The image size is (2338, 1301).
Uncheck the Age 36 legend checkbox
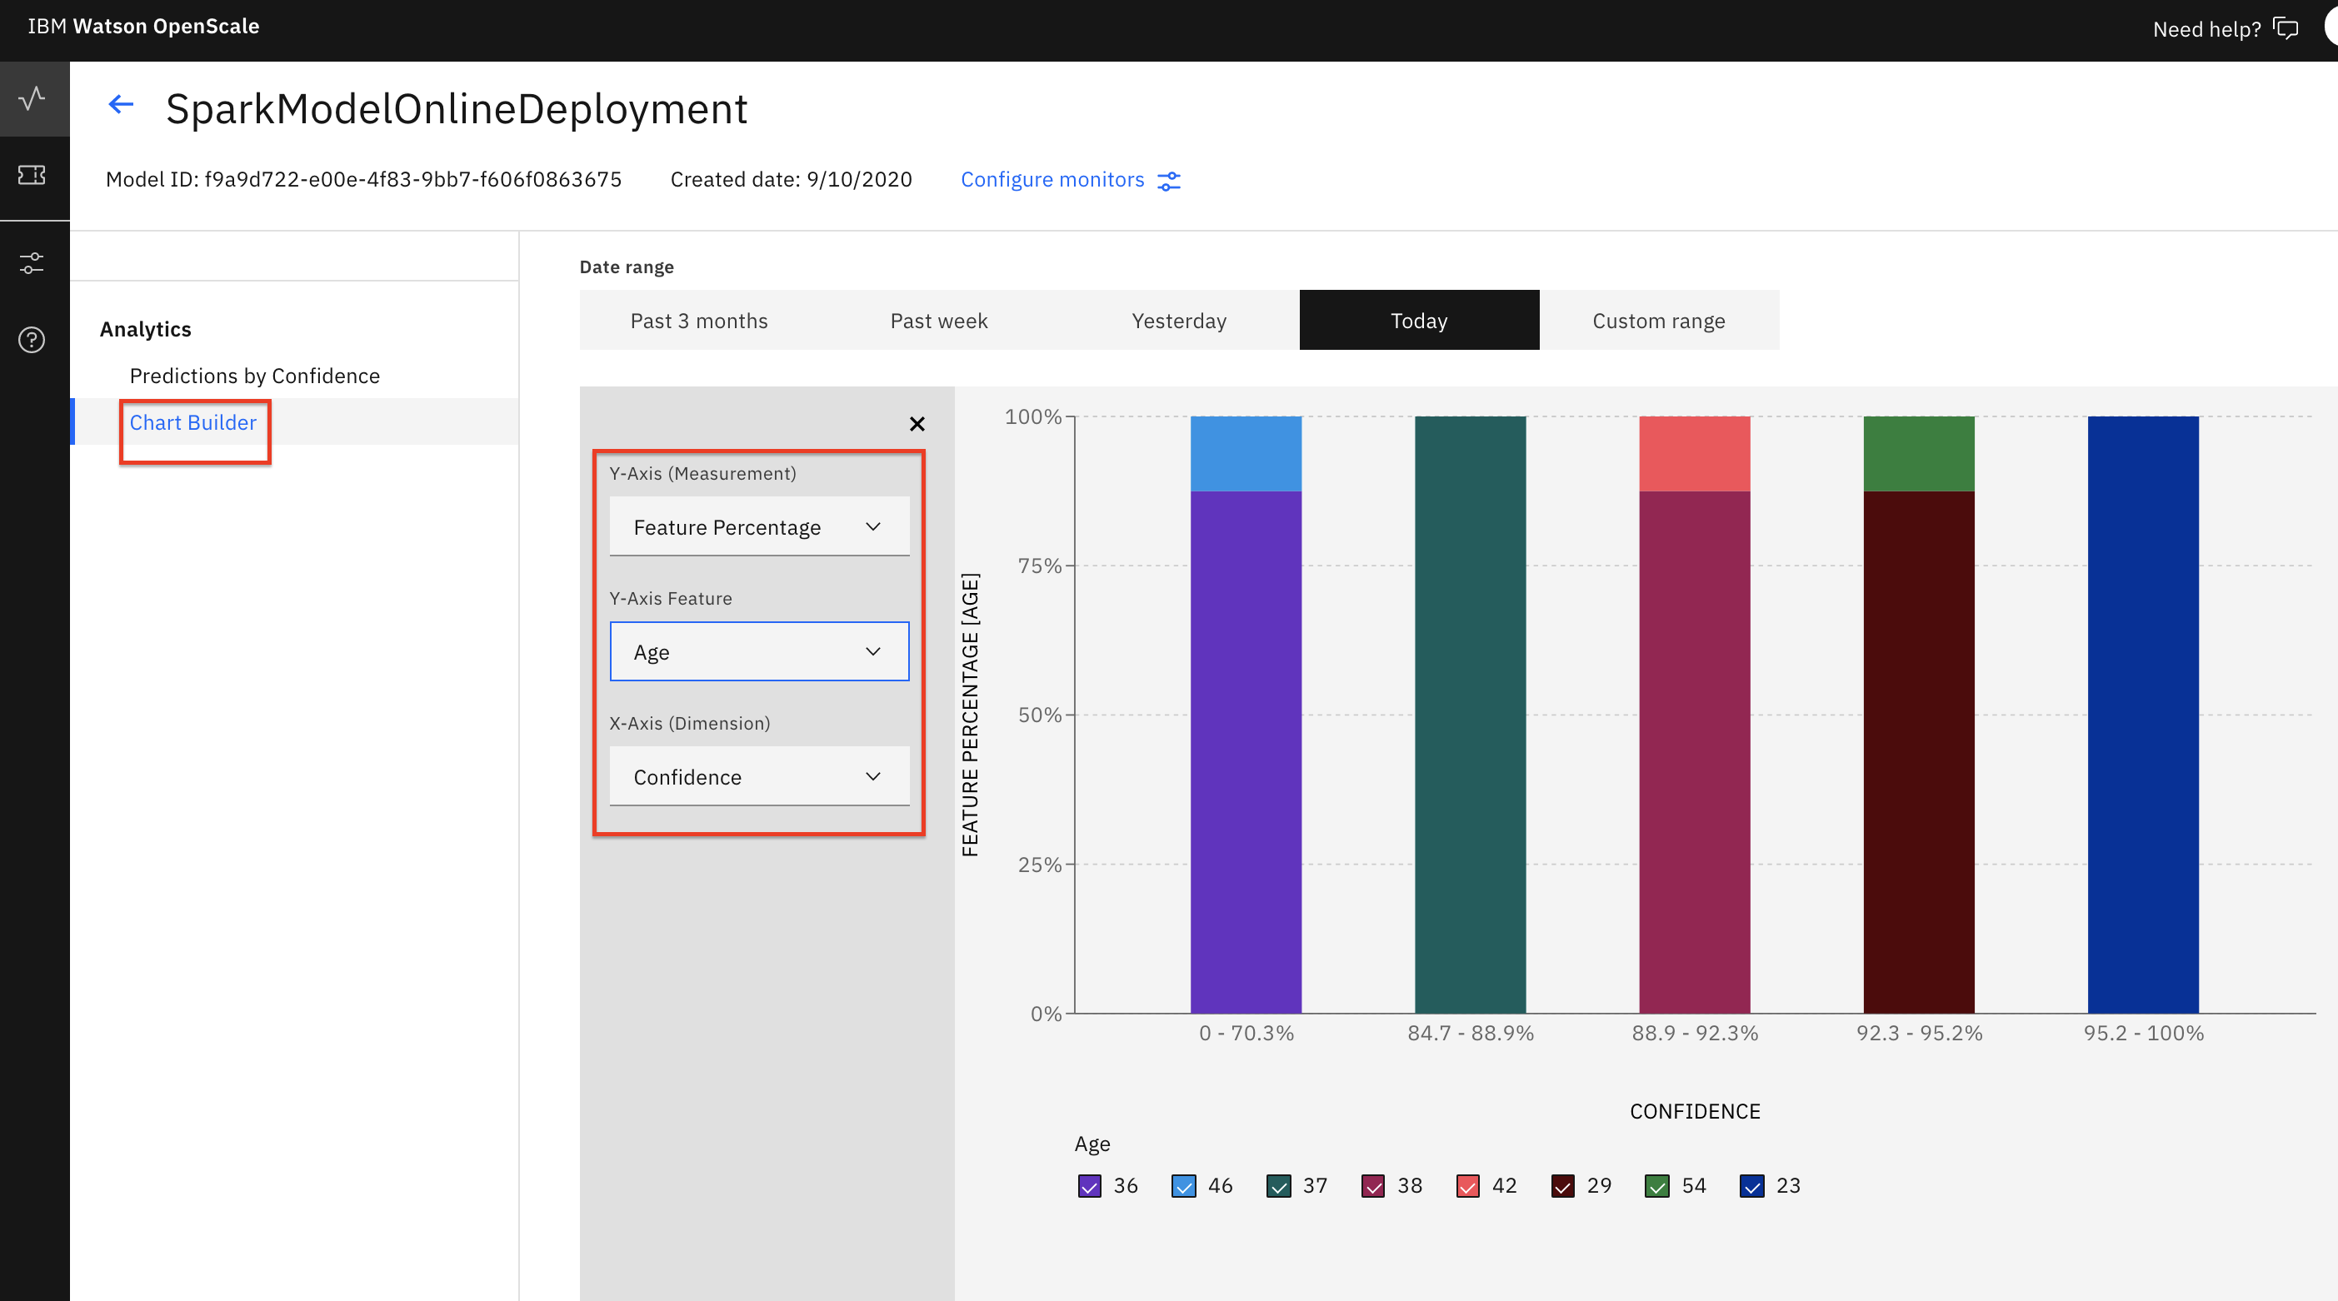1089,1185
